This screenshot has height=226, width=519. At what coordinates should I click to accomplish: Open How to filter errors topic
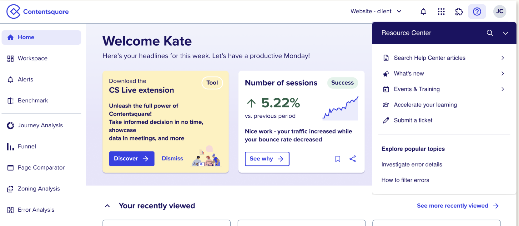pos(405,180)
